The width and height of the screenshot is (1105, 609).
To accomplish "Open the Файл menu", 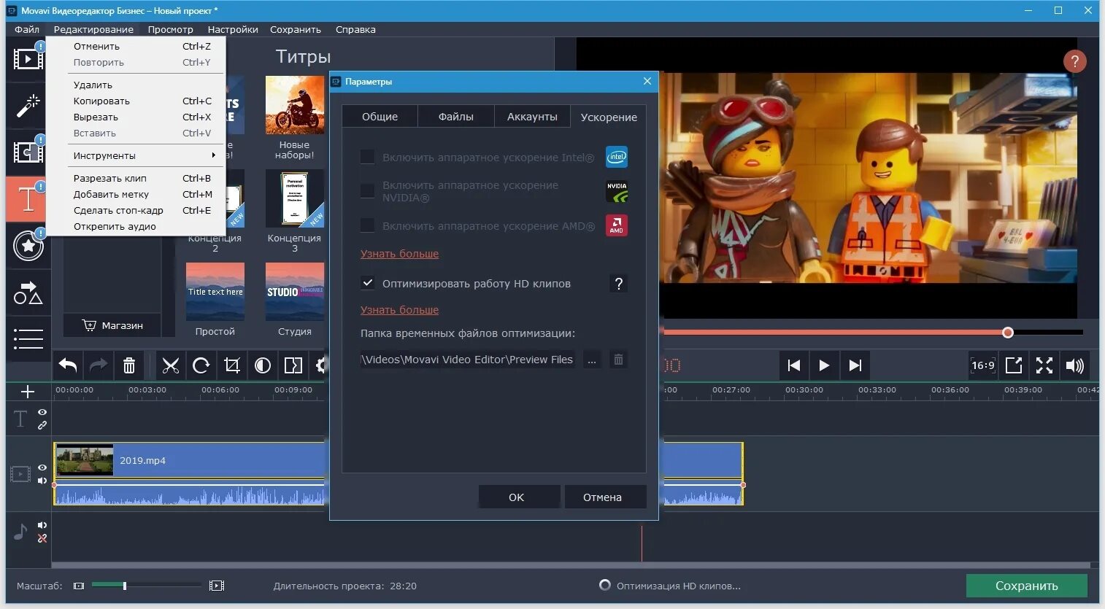I will coord(27,29).
